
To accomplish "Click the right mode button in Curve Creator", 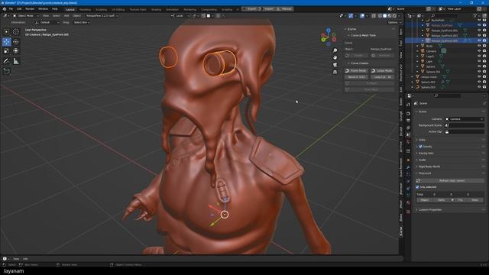I will point(382,71).
